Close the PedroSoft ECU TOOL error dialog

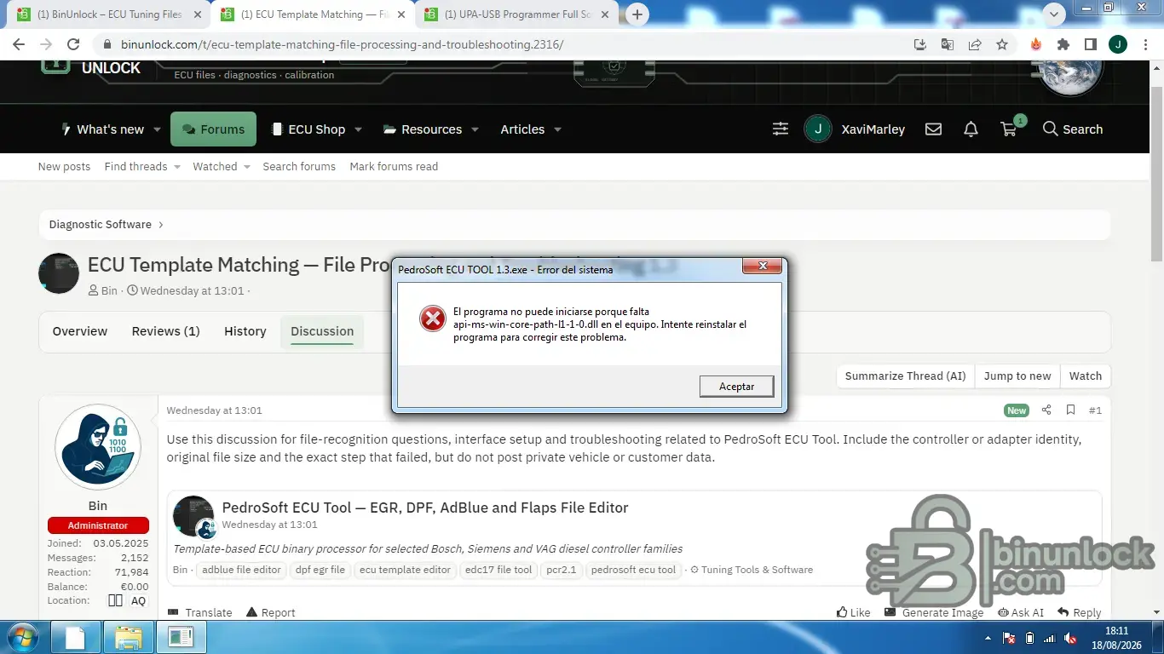[762, 267]
